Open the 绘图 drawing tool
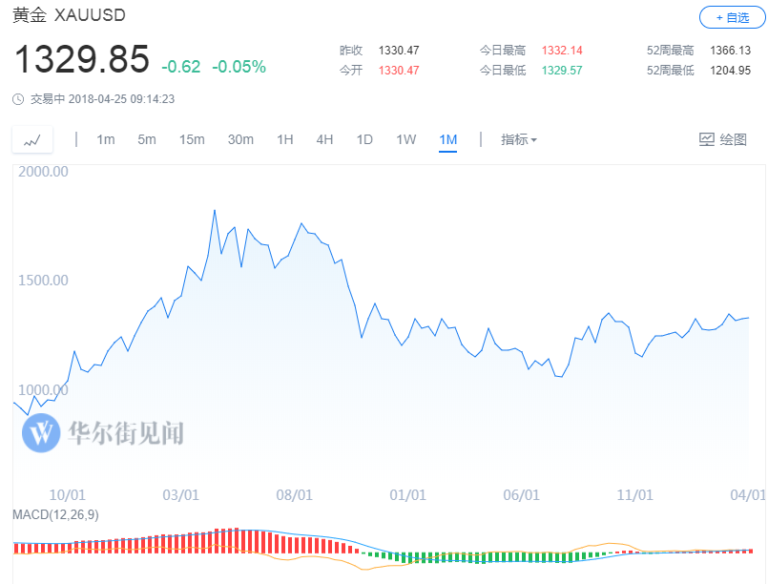Viewport: 768px width, 584px height. [723, 139]
